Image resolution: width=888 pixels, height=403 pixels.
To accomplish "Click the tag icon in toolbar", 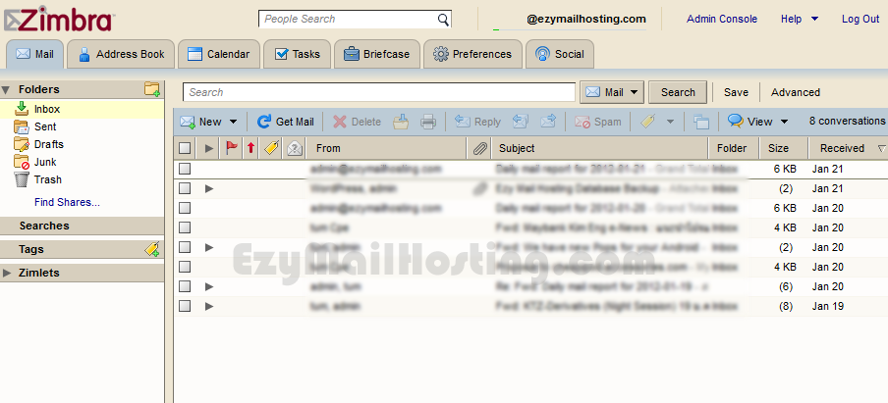I will 648,122.
